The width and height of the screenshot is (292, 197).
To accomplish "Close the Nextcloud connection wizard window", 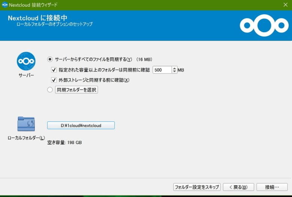I will (x=286, y=5).
